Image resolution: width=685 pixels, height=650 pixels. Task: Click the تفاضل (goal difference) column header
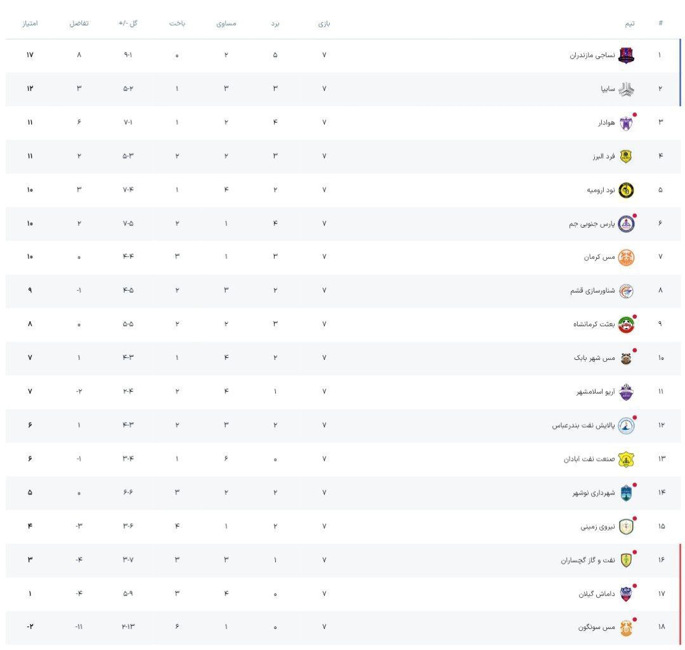tap(79, 23)
